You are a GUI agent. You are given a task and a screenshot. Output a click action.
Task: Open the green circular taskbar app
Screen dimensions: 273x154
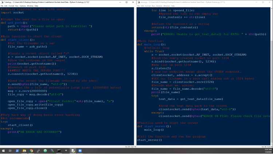click(45, 151)
